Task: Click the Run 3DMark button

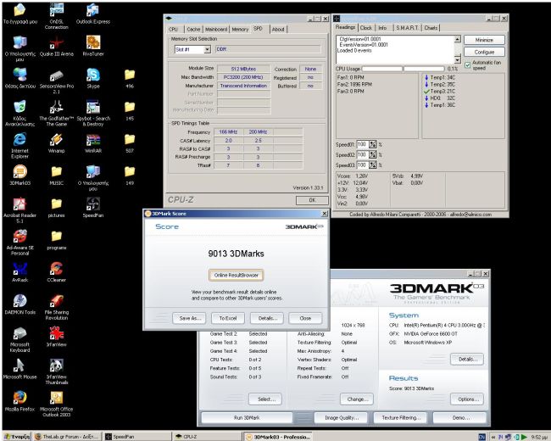Action: click(x=247, y=417)
